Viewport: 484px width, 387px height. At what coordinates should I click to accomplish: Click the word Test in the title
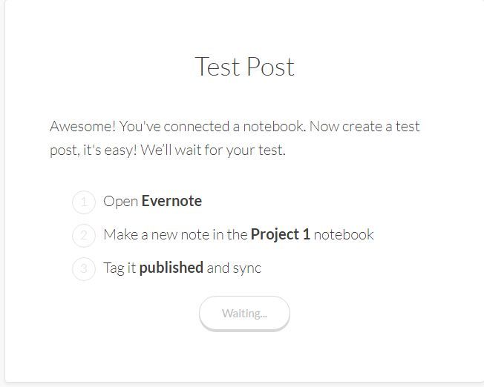[x=218, y=67]
